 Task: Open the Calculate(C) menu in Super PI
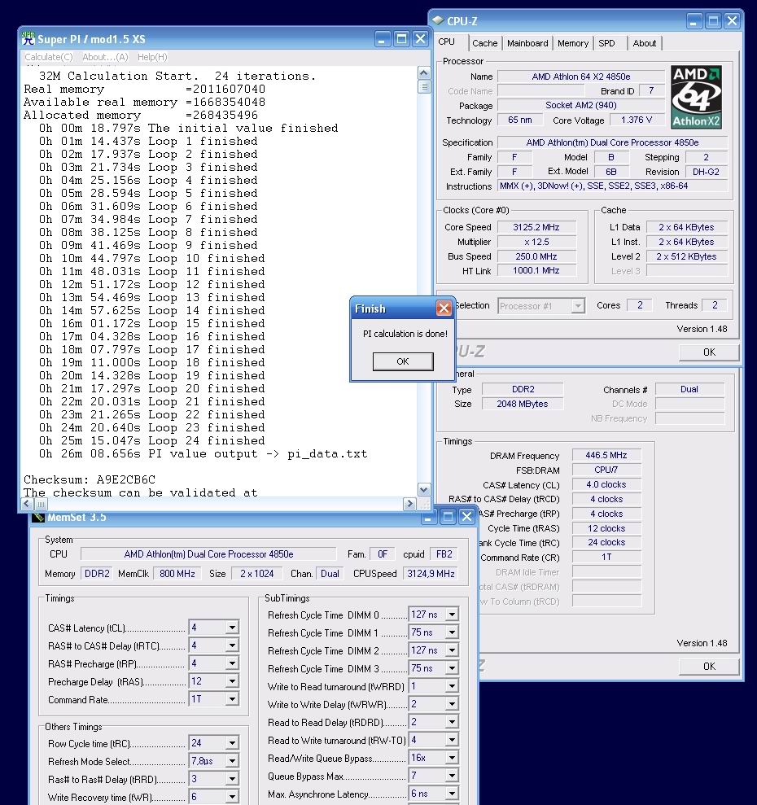click(49, 57)
